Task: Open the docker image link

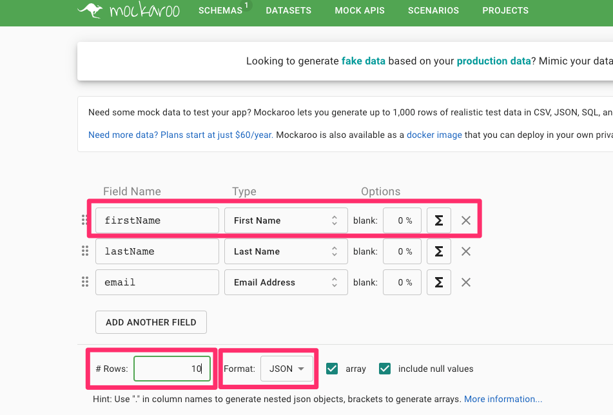Action: tap(434, 135)
